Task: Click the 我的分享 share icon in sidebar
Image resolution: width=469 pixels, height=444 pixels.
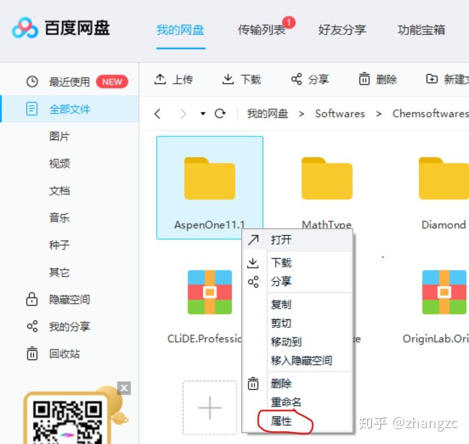Action: pos(32,326)
